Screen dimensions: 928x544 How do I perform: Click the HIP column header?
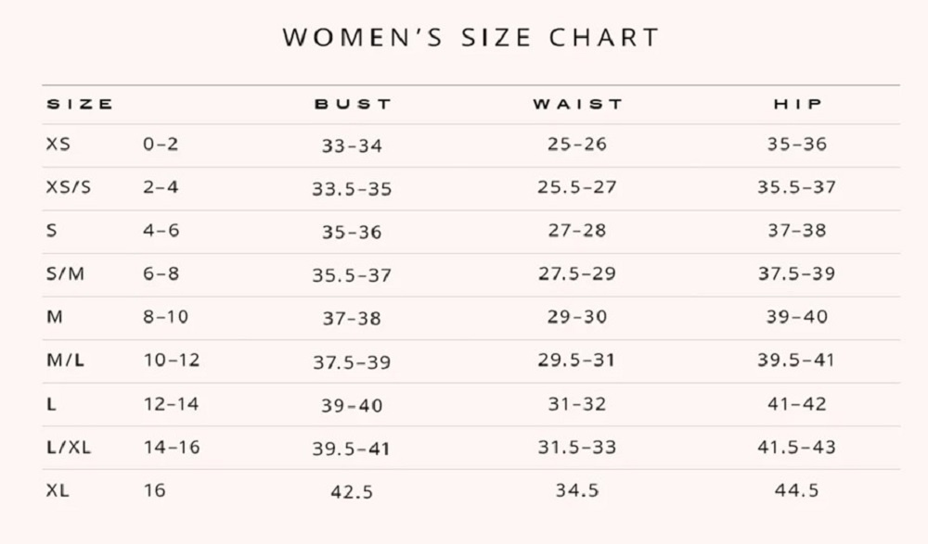coord(798,104)
